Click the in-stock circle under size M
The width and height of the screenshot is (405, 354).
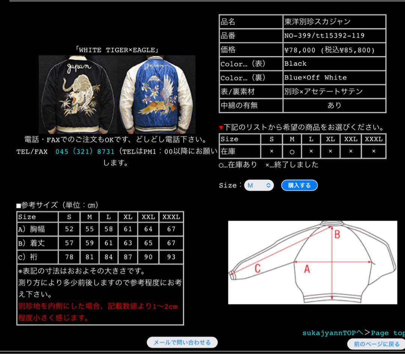[x=292, y=152]
